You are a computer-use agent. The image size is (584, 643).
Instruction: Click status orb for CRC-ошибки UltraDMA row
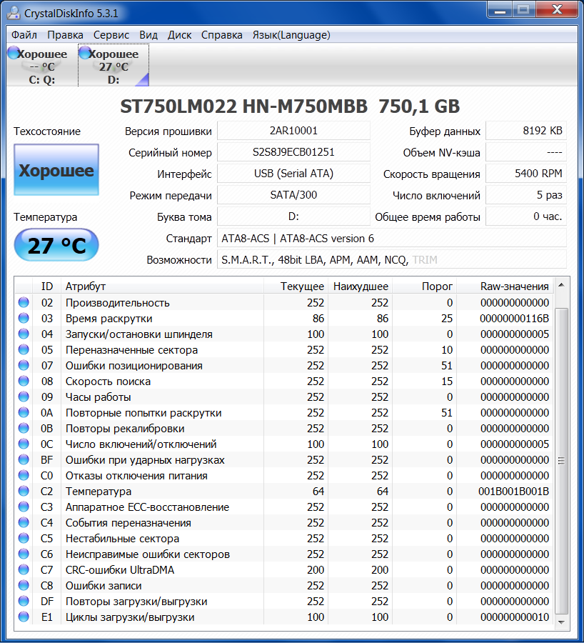(24, 570)
